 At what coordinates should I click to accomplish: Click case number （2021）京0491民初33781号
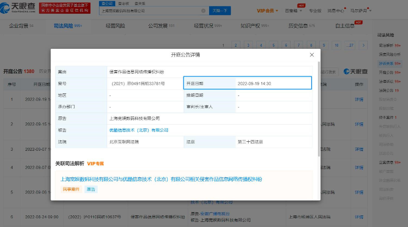point(137,84)
